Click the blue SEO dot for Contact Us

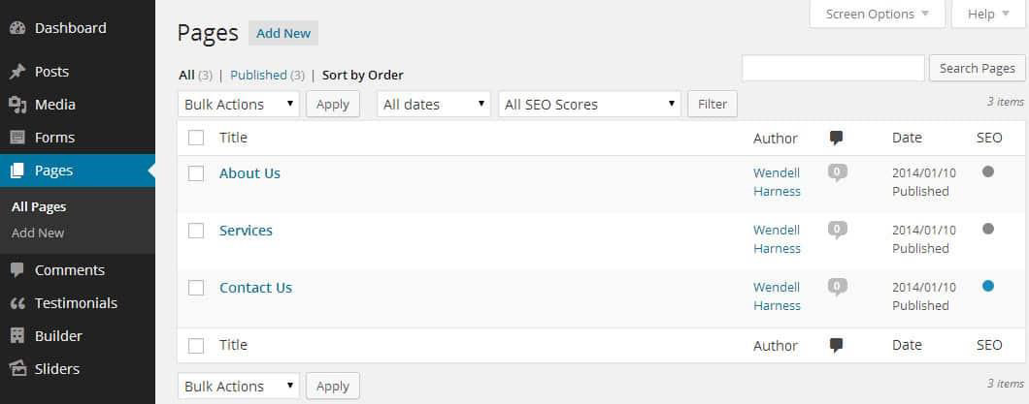click(987, 286)
